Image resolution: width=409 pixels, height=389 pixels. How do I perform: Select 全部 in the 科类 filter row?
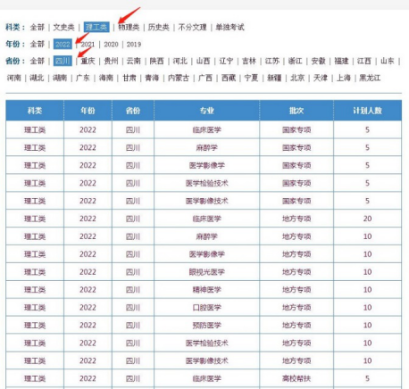[x=38, y=28]
